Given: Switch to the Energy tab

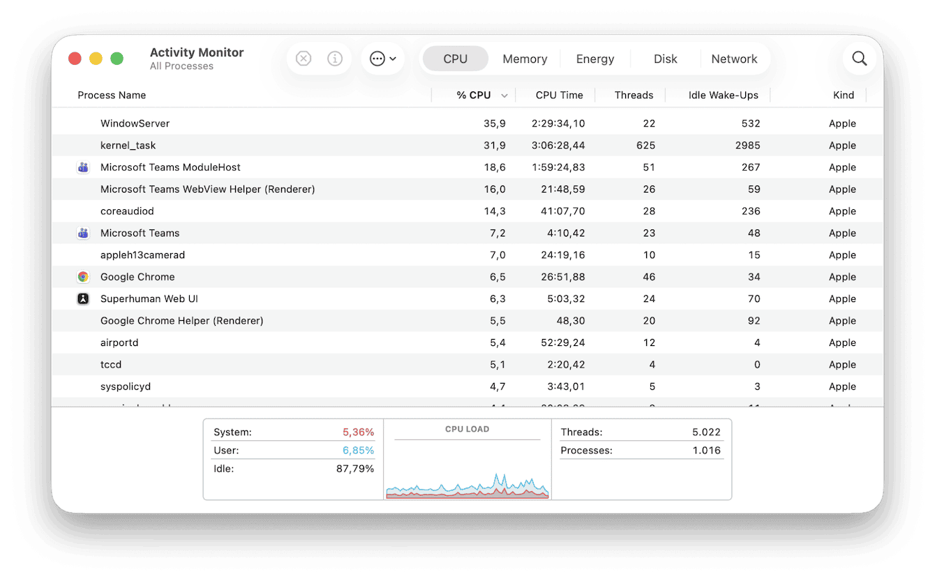Looking at the screenshot, I should (x=595, y=59).
